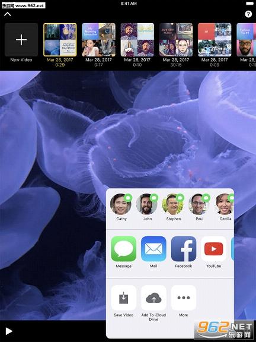
Task: Create a New Video with the plus tile
Action: (x=21, y=40)
